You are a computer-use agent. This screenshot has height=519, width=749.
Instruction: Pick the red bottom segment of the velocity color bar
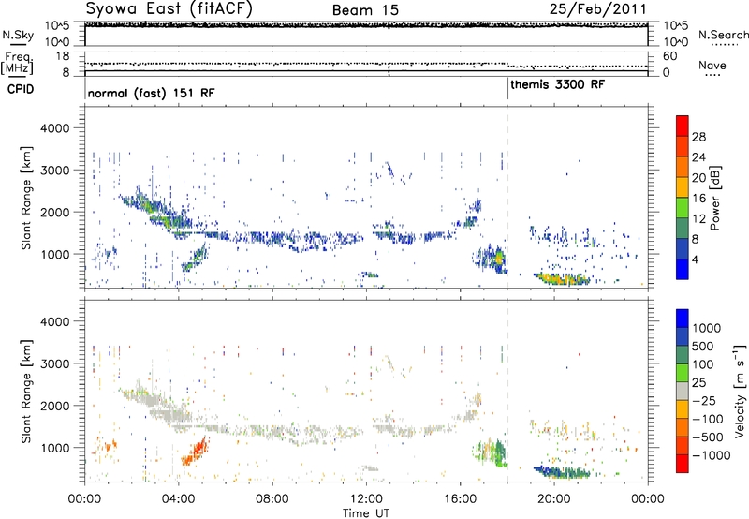point(683,464)
